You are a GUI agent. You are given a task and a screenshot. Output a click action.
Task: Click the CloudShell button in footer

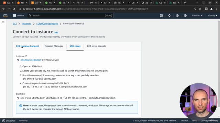tap(9, 121)
